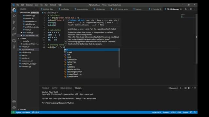Open the aka.ms/pscore6 link in terminal

(86, 98)
